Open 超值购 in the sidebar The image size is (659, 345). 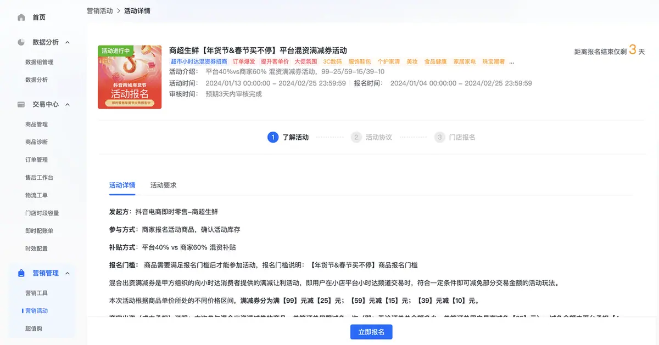33,329
